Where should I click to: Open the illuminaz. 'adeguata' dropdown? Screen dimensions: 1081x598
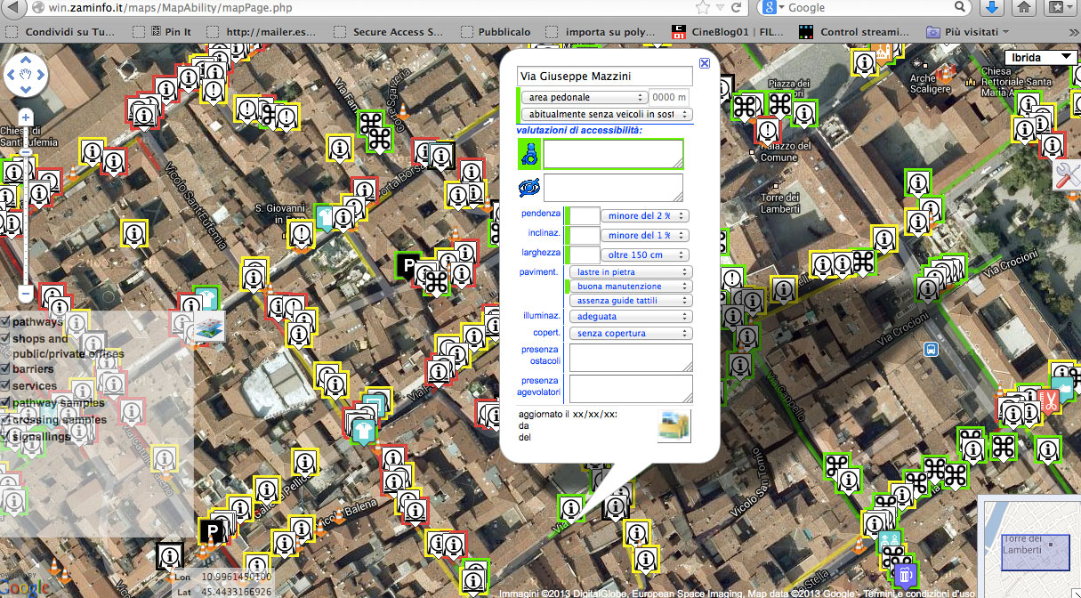point(630,316)
